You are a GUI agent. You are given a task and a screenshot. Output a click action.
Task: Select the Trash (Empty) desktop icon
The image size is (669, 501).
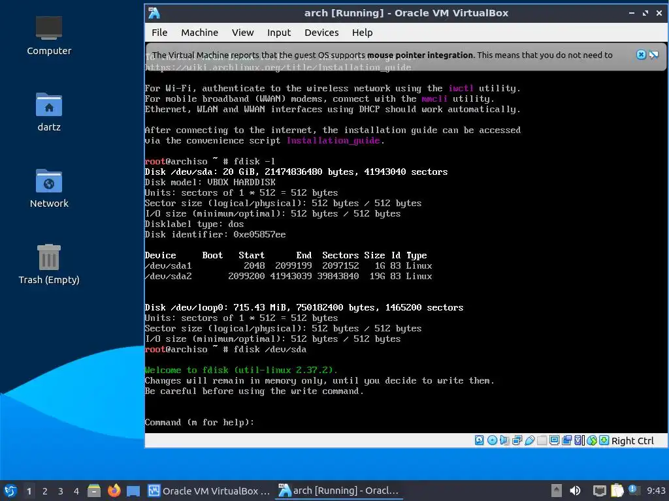click(48, 265)
